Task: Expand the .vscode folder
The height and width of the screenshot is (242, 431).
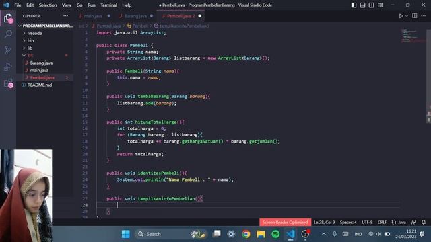Action: point(45,33)
